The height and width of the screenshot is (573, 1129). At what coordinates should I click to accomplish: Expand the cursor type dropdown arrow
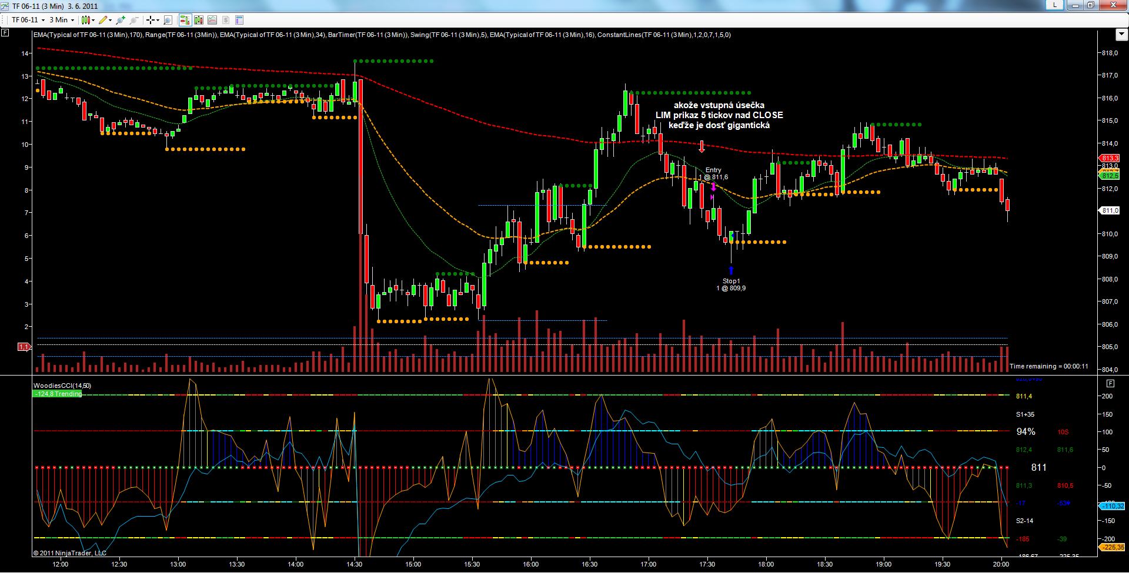[x=158, y=20]
